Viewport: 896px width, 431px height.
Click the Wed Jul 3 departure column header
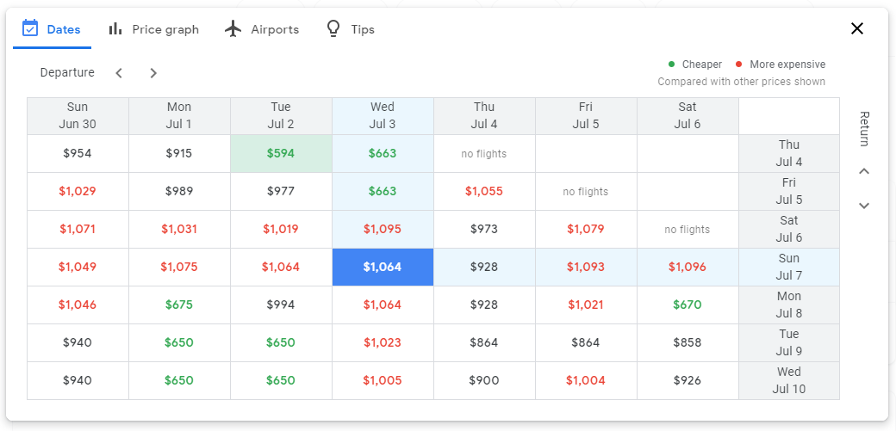point(383,116)
